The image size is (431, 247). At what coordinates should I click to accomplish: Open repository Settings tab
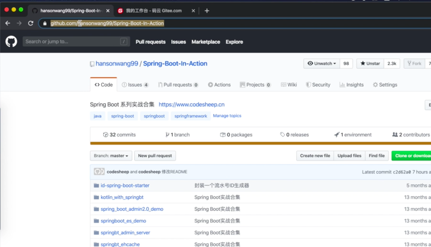385,85
